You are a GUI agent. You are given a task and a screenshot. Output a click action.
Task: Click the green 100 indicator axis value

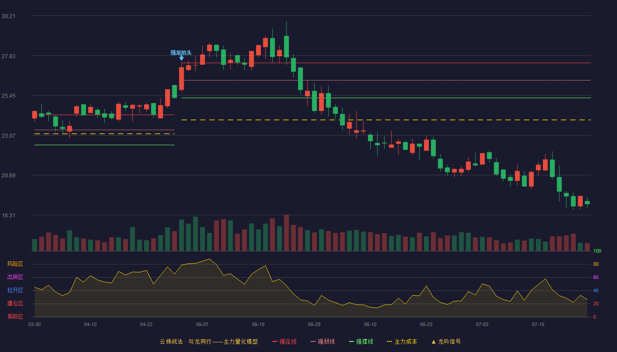click(597, 251)
